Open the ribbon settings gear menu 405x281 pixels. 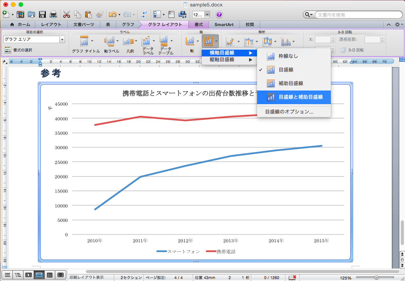[x=399, y=25]
